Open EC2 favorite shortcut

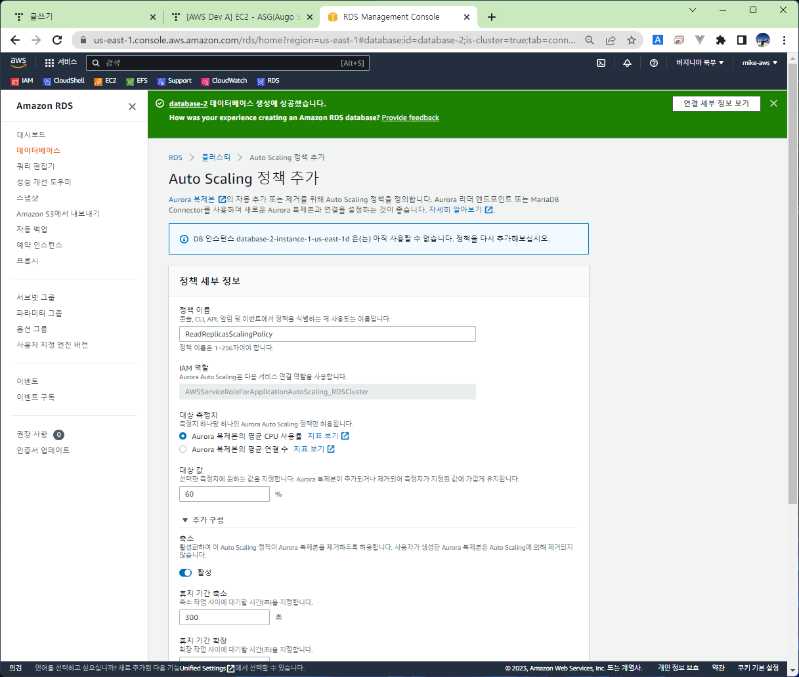tap(105, 81)
